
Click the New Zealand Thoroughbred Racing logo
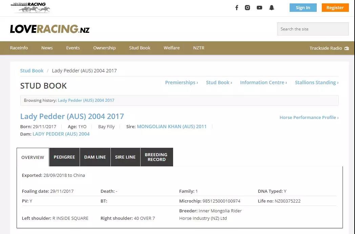30,7
